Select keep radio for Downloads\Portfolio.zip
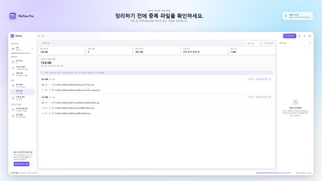Viewport: 322px width, 181px height. pos(43,108)
